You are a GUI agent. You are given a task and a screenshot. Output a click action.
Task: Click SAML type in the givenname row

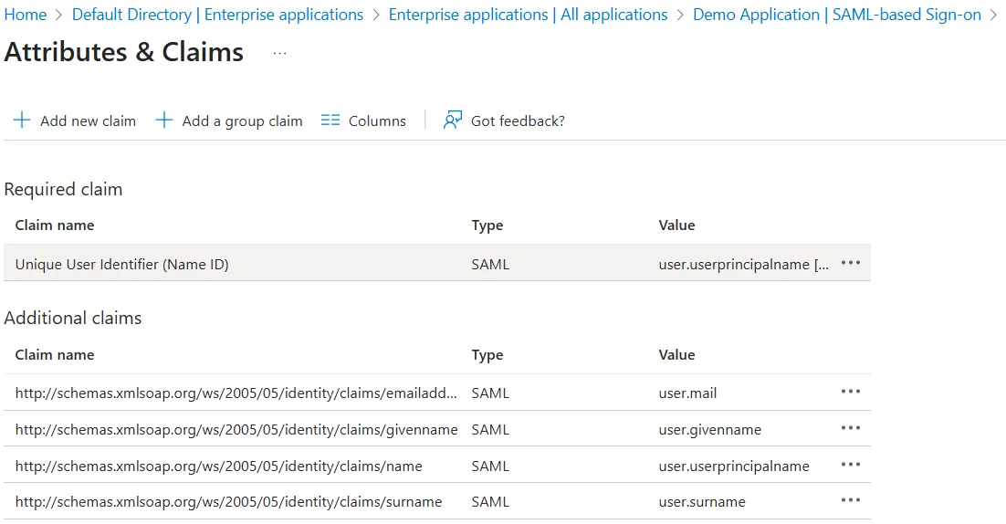490,429
